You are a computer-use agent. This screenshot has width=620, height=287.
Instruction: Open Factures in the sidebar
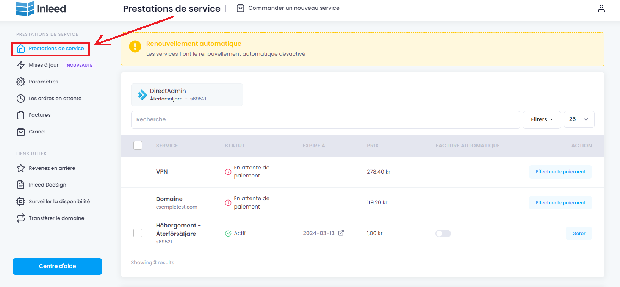(x=39, y=115)
